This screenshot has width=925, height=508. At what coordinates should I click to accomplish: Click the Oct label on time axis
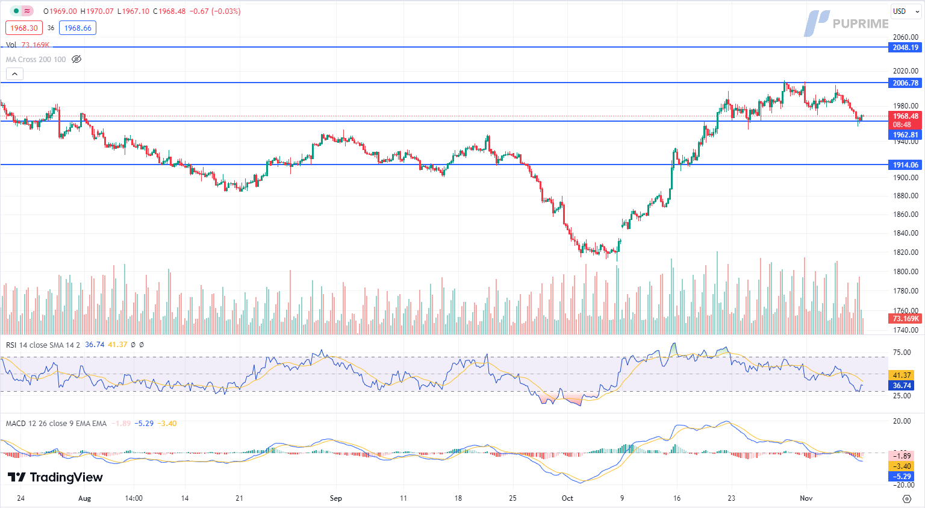(x=567, y=498)
